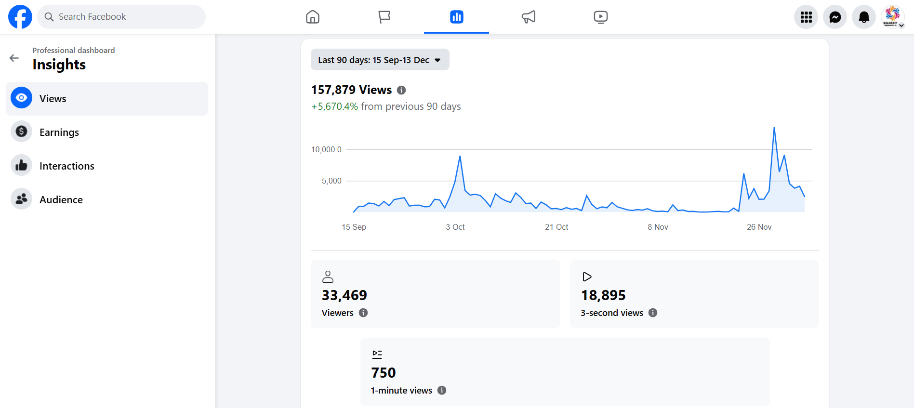914x408 pixels.
Task: Open the apps grid menu
Action: pos(806,17)
